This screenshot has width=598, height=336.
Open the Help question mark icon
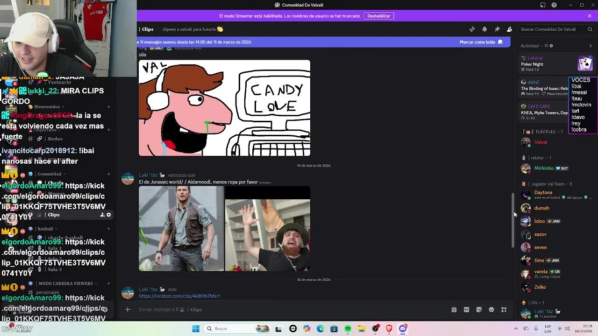click(x=554, y=5)
